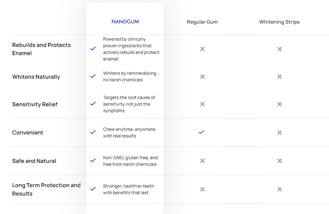Click the Long Term Protection and Results label
The width and height of the screenshot is (329, 214).
point(46,189)
